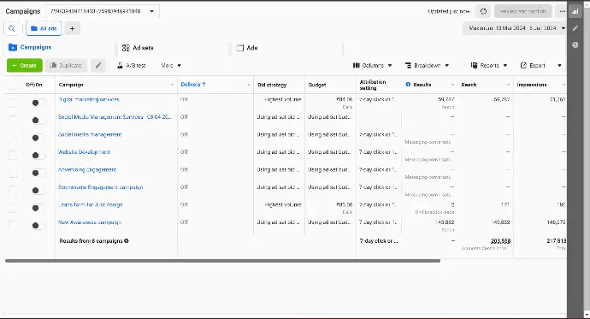The image size is (590, 319).
Task: Click the horizontal scrollbar below the table
Action: 222,261
